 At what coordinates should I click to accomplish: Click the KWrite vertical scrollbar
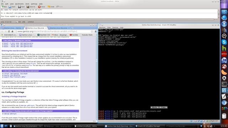pos(218,14)
